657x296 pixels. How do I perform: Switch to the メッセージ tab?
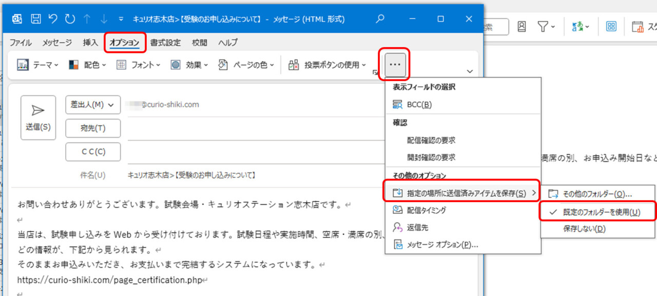[57, 43]
